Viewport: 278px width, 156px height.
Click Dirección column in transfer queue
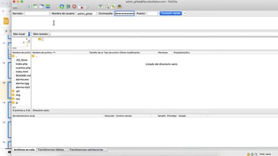click(109, 116)
